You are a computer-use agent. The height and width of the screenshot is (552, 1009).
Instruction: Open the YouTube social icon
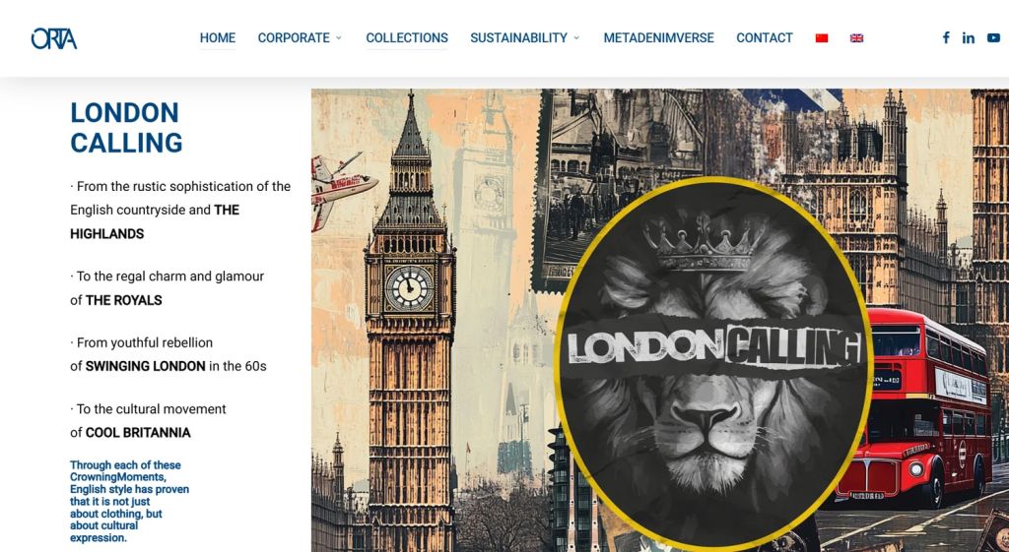point(993,38)
